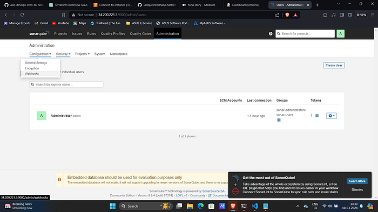378x212 pixels.
Task: Go to Issues in top navigation
Action: click(77, 33)
